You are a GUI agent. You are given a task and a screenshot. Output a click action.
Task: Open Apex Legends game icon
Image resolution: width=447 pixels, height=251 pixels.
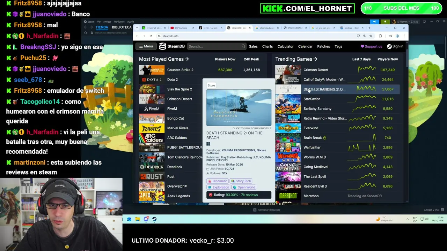[152, 196]
